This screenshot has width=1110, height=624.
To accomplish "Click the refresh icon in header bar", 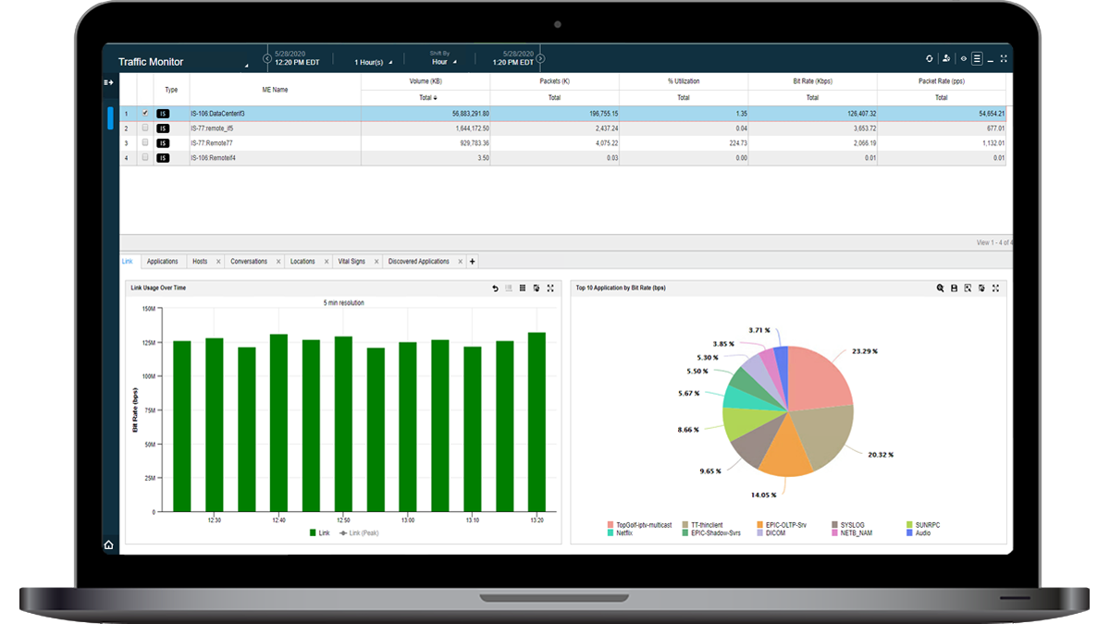I will pos(930,58).
